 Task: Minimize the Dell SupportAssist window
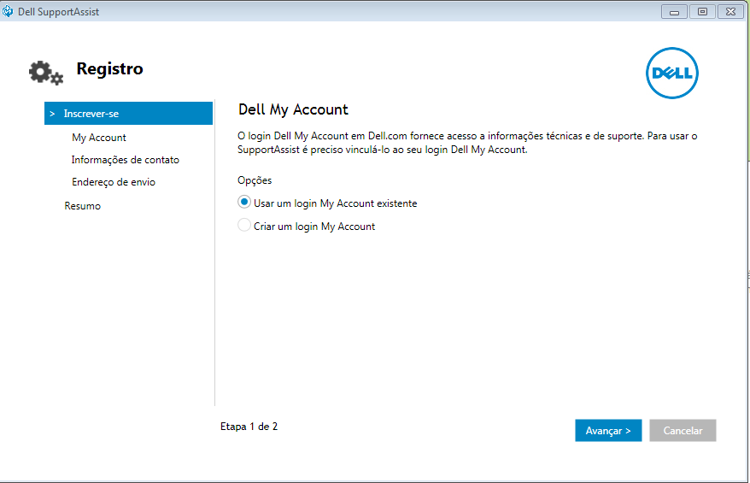point(674,11)
